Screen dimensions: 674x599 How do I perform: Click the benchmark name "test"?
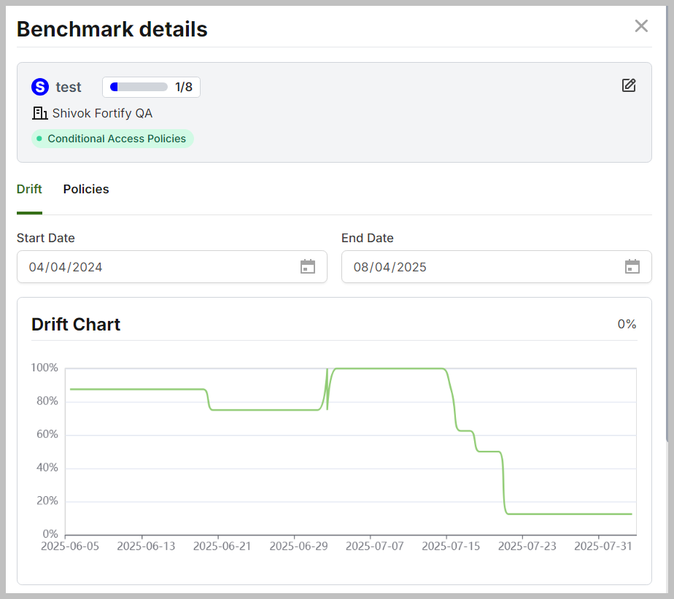tap(69, 88)
